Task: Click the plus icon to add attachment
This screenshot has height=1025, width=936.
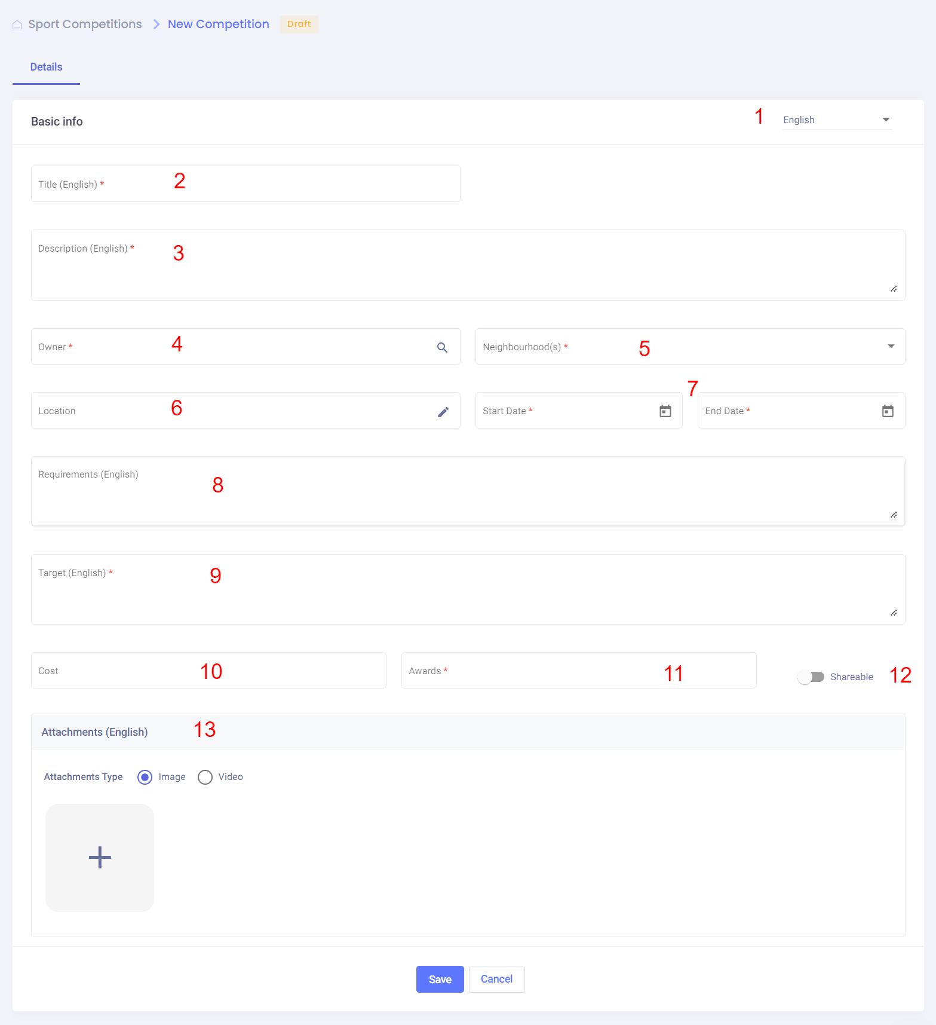Action: [100, 857]
